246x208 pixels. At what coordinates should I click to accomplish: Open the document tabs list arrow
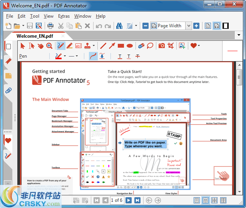[x=239, y=35]
